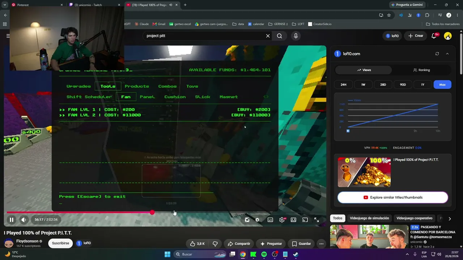This screenshot has width=463, height=260.
Task: Filter by Videojuego cooperativo chip
Action: click(x=414, y=218)
